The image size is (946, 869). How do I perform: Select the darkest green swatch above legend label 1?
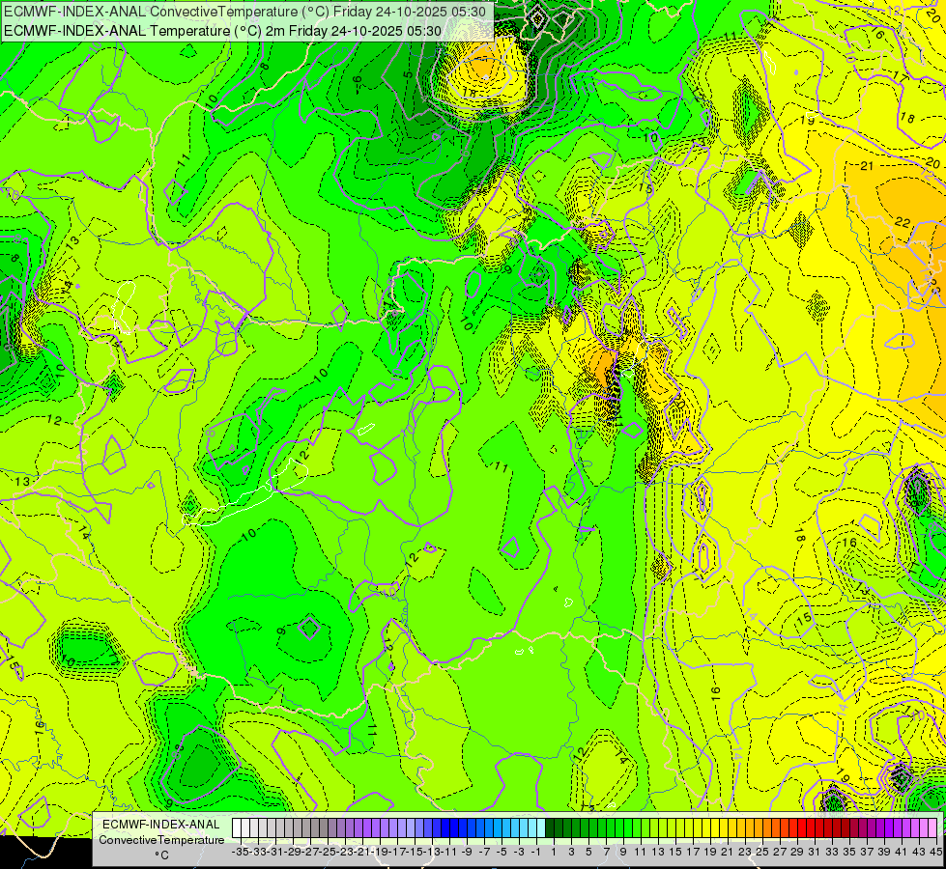click(x=550, y=828)
